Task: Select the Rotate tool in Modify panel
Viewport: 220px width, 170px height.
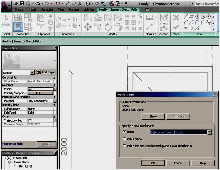Action: [x=108, y=27]
